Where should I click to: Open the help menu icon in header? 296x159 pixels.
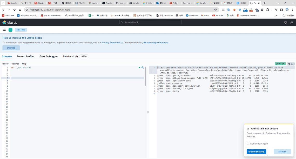coord(285,23)
